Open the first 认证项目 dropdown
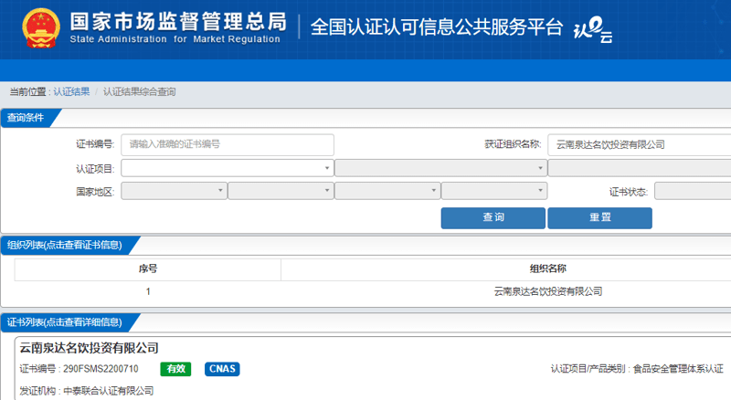The height and width of the screenshot is (400, 731). pyautogui.click(x=228, y=168)
